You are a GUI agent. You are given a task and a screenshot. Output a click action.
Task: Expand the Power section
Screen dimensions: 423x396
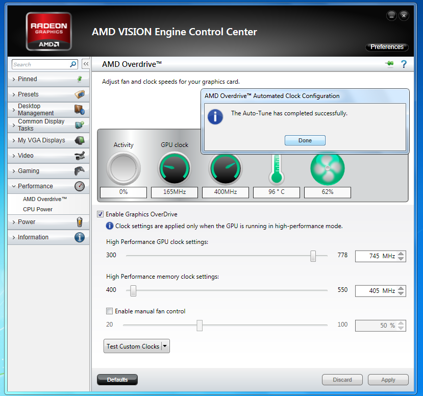coord(14,222)
